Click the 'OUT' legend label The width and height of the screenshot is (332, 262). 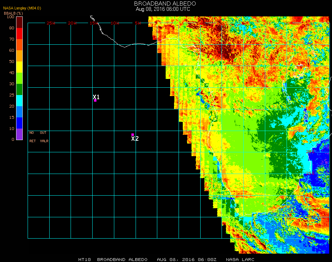click(43, 133)
